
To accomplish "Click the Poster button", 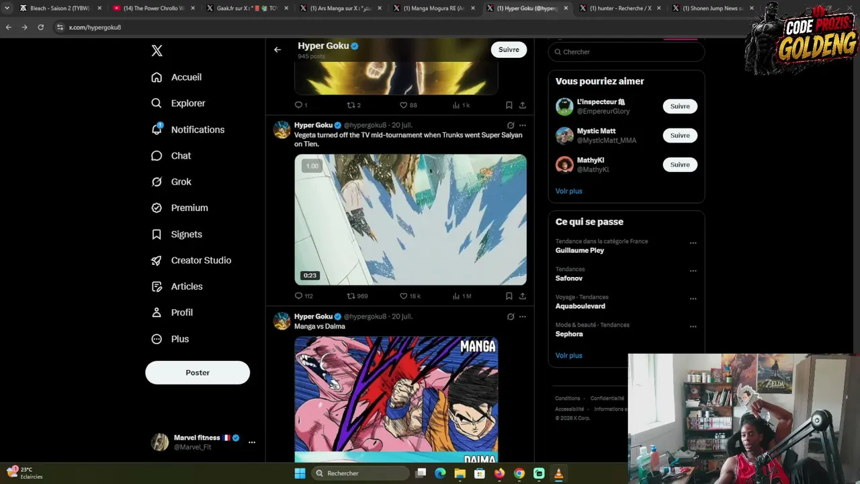I will pyautogui.click(x=198, y=372).
